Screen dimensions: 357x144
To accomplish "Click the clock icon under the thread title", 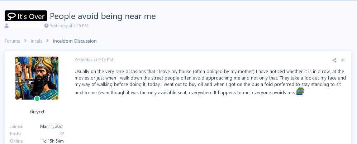I will tap(46, 26).
